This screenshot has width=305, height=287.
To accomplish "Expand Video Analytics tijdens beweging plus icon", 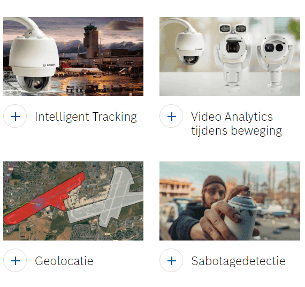I will 171,117.
